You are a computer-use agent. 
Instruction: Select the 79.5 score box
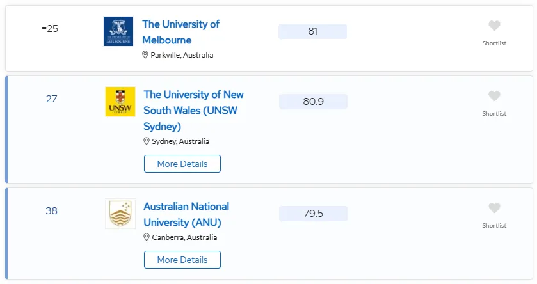[313, 214]
